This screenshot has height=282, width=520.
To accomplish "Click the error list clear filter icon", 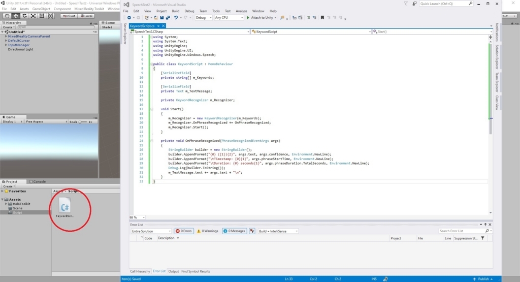I will 252,231.
